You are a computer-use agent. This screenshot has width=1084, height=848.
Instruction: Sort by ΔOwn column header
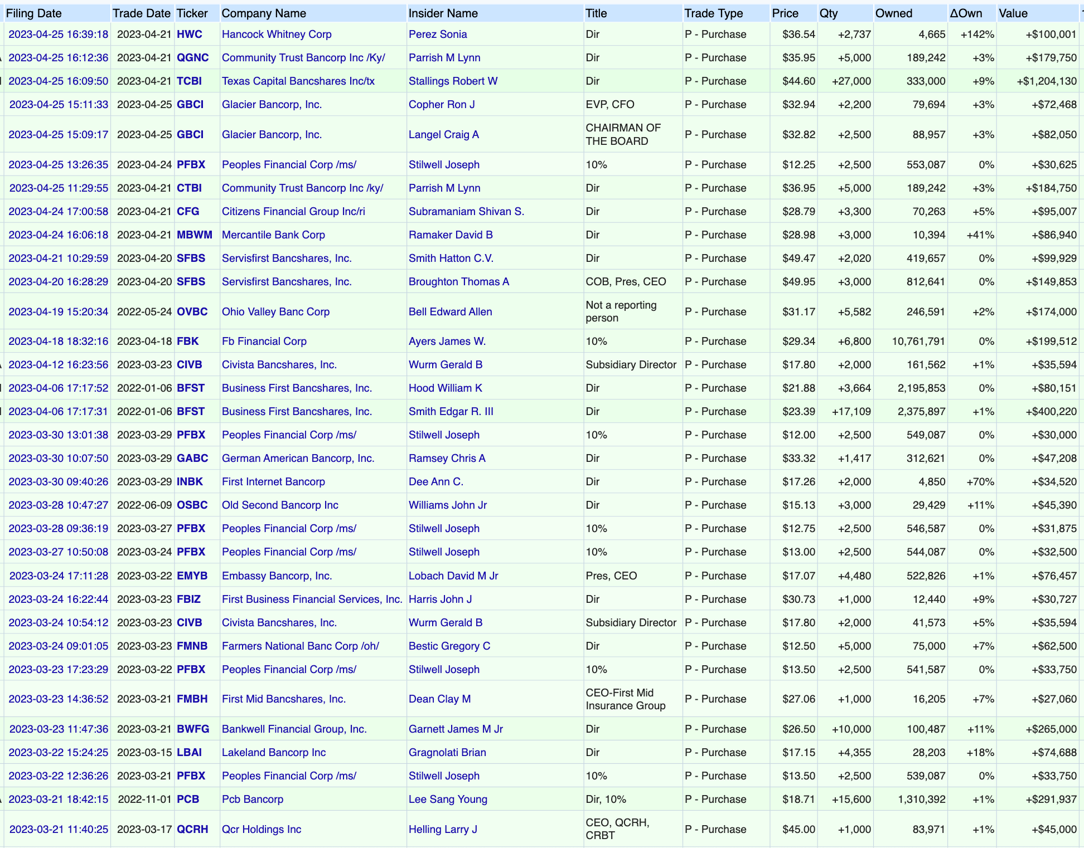[x=966, y=13]
